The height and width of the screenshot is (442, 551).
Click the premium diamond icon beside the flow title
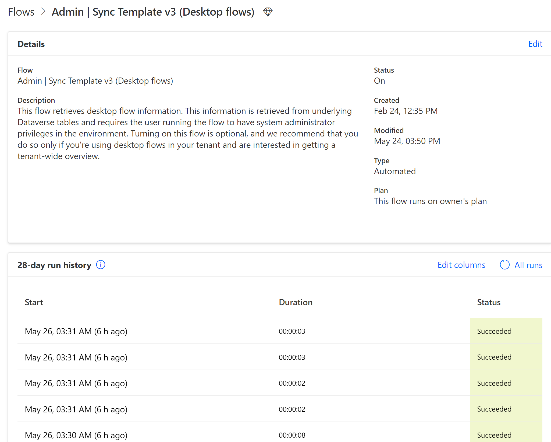click(x=268, y=12)
